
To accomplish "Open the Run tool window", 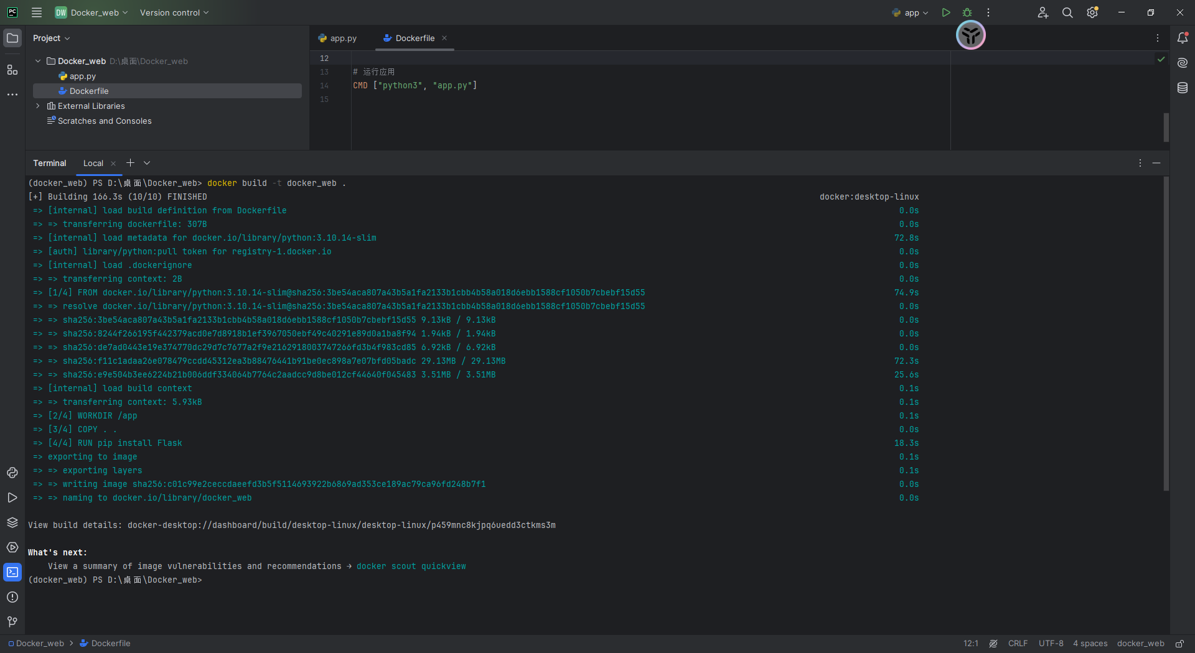I will [x=12, y=498].
